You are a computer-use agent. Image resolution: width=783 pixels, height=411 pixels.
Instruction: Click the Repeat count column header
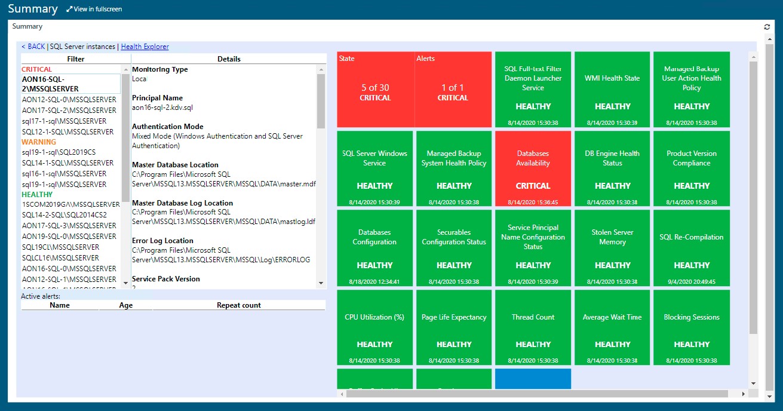[239, 305]
